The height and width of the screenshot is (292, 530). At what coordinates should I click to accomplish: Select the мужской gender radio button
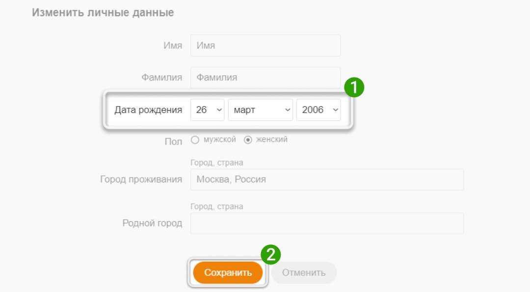tap(195, 140)
